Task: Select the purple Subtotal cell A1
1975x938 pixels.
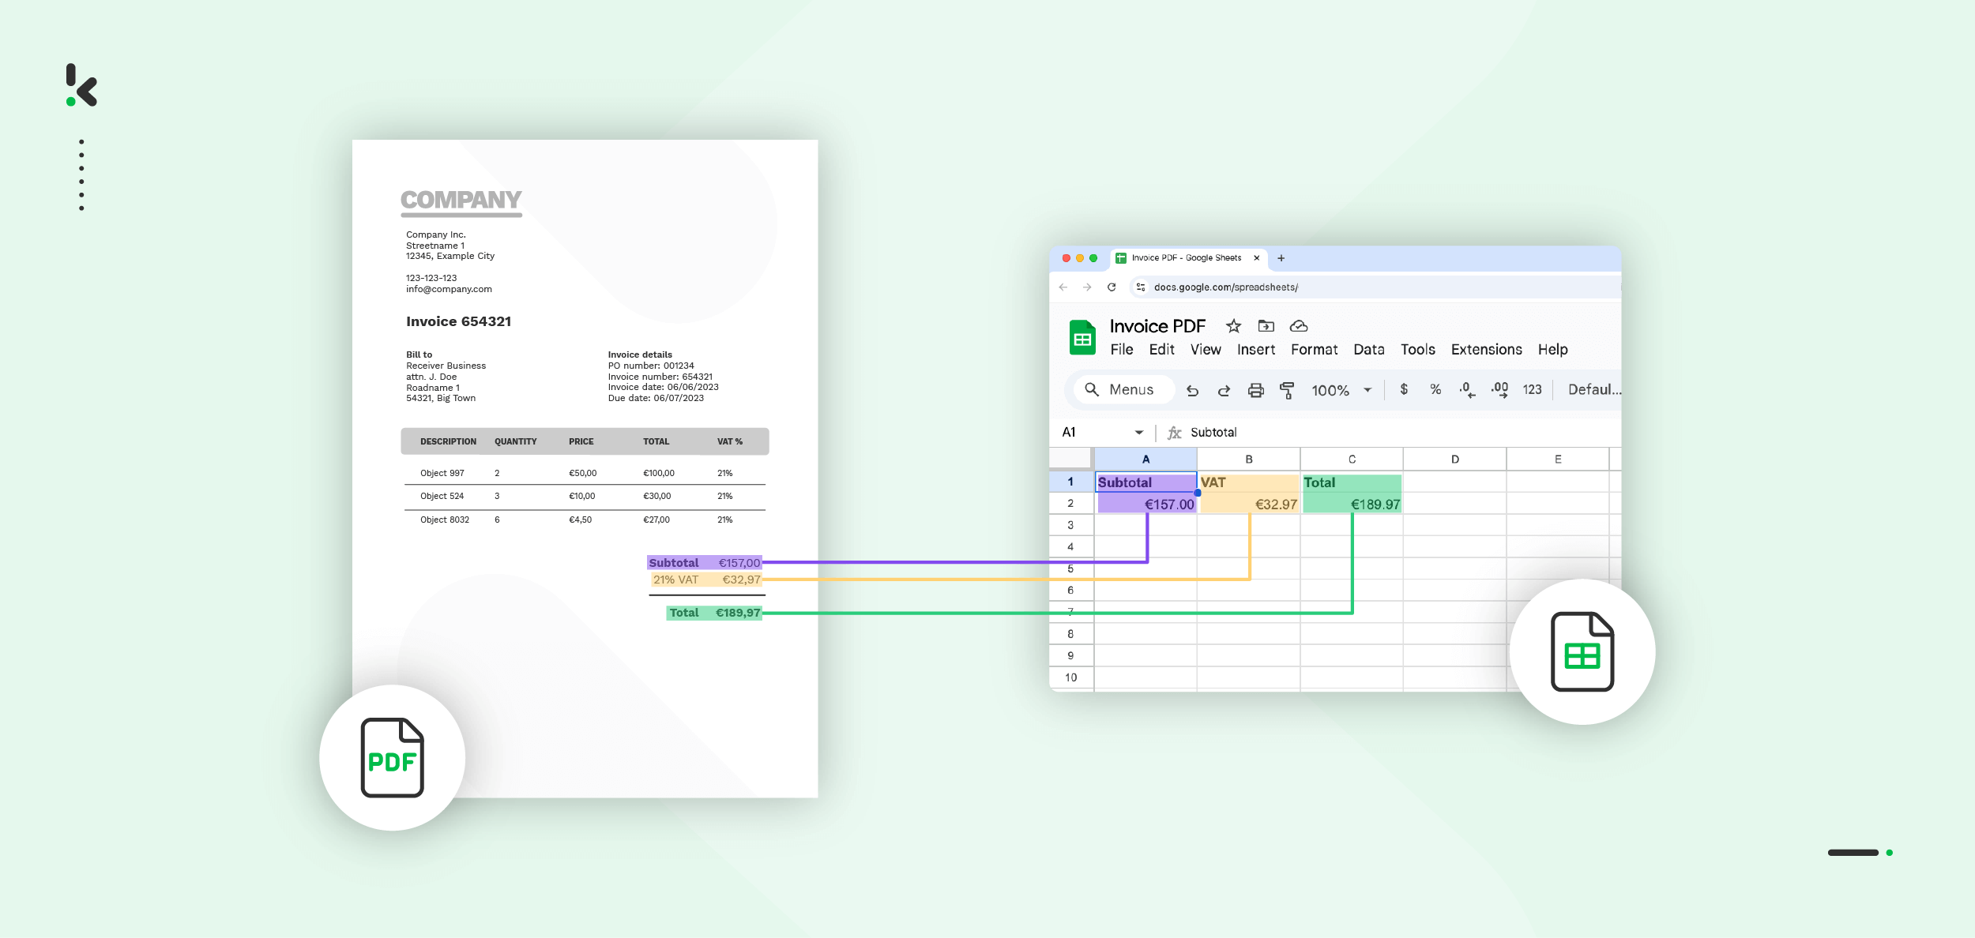Action: (1146, 482)
